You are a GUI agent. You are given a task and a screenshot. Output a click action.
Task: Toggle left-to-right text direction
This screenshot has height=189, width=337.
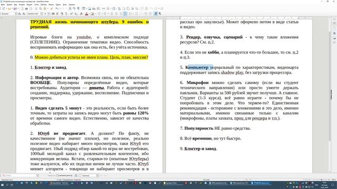(x=156, y=14)
